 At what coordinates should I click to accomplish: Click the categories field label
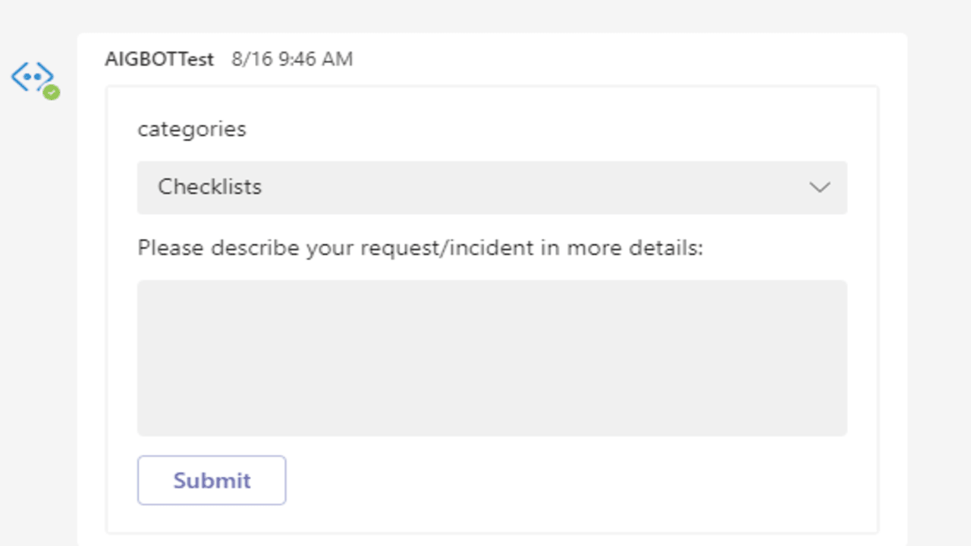pyautogui.click(x=191, y=129)
